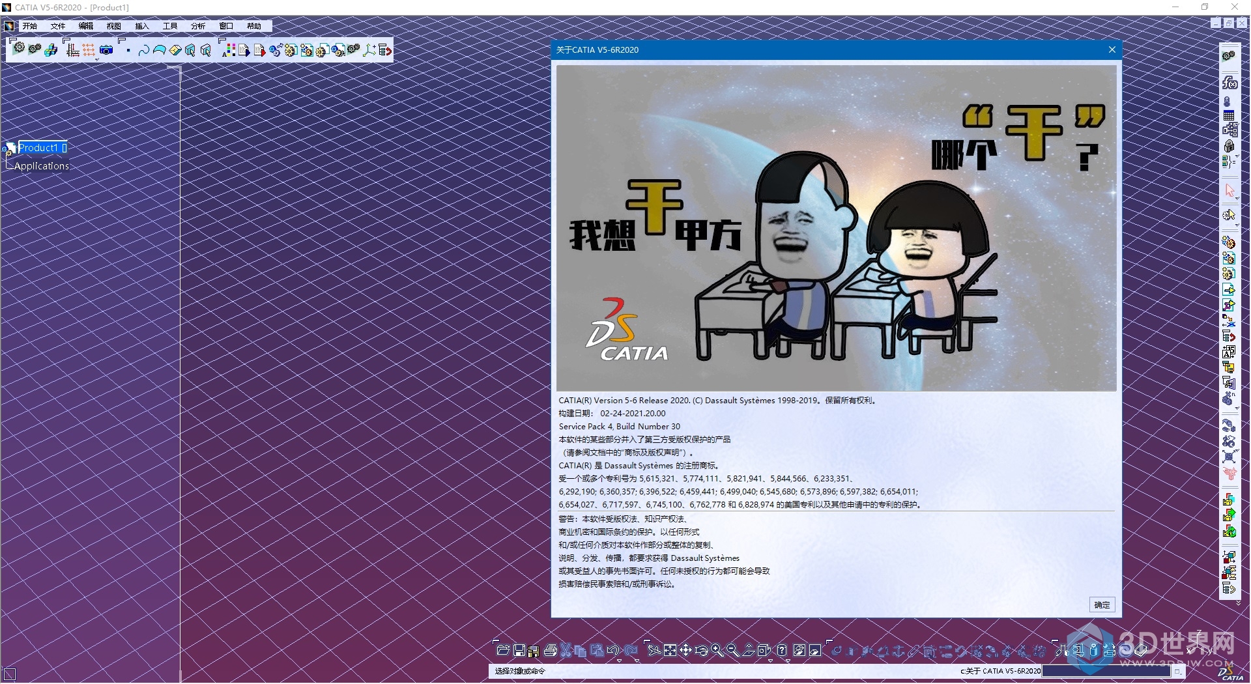Image resolution: width=1251 pixels, height=684 pixels.
Task: Click the vertical ruler measure icon
Action: 72,50
